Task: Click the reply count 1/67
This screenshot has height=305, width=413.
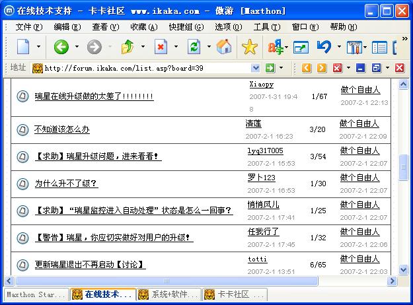Action: click(319, 96)
